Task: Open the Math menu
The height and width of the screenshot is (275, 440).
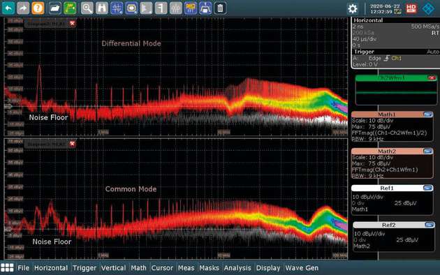Action: [138, 268]
